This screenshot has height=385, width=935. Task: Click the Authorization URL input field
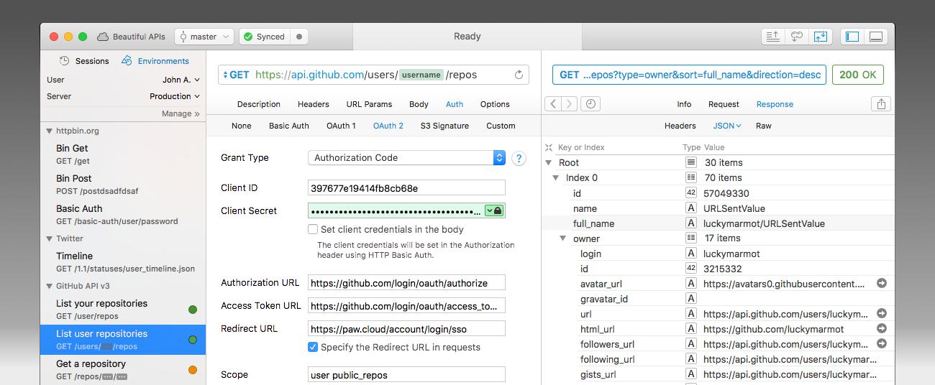406,283
